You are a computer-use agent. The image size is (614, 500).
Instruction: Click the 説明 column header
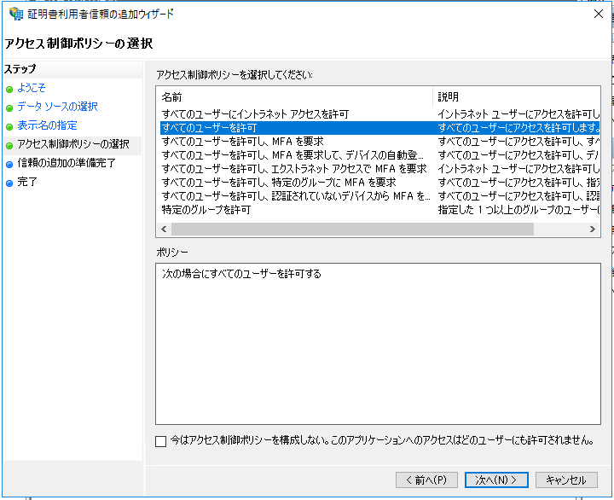coord(448,96)
